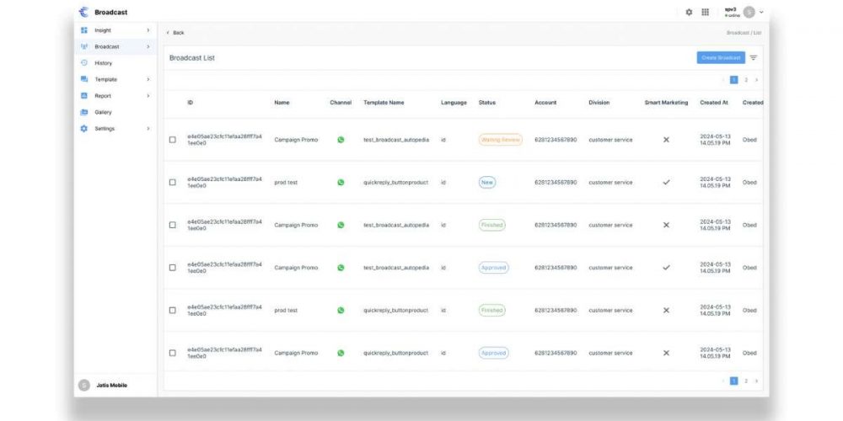Click WhatsApp channel icon in first row
Image resolution: width=843 pixels, height=421 pixels.
coord(341,140)
